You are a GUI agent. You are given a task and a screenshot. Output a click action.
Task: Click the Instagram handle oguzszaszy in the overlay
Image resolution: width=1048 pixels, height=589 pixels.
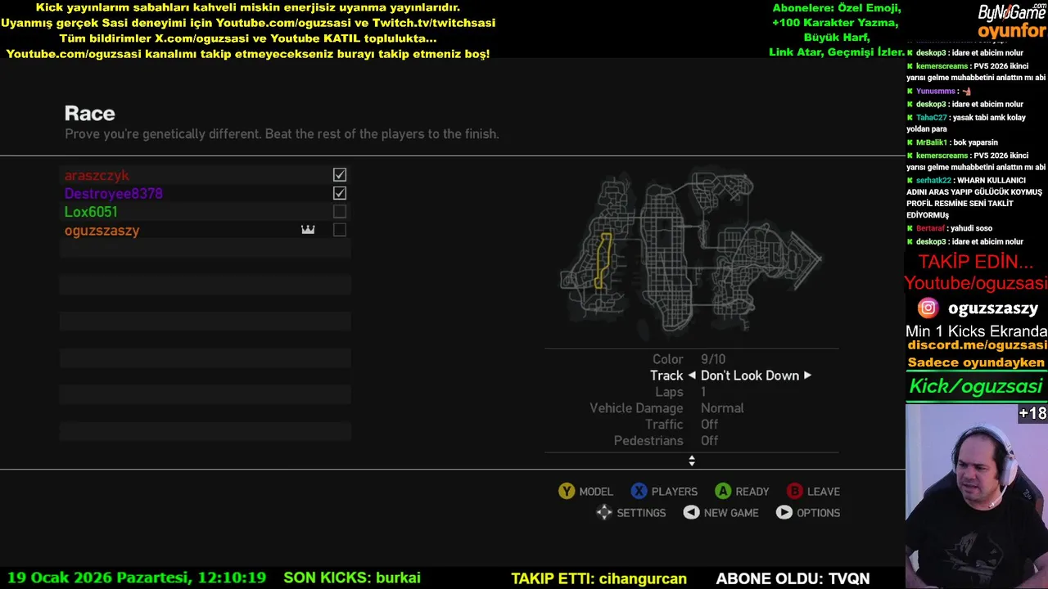point(993,308)
